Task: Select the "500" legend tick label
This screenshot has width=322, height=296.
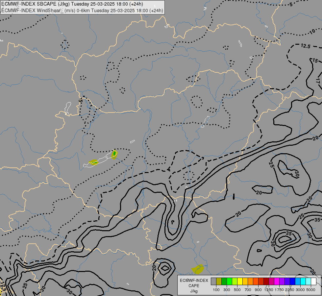Action: tap(237, 290)
